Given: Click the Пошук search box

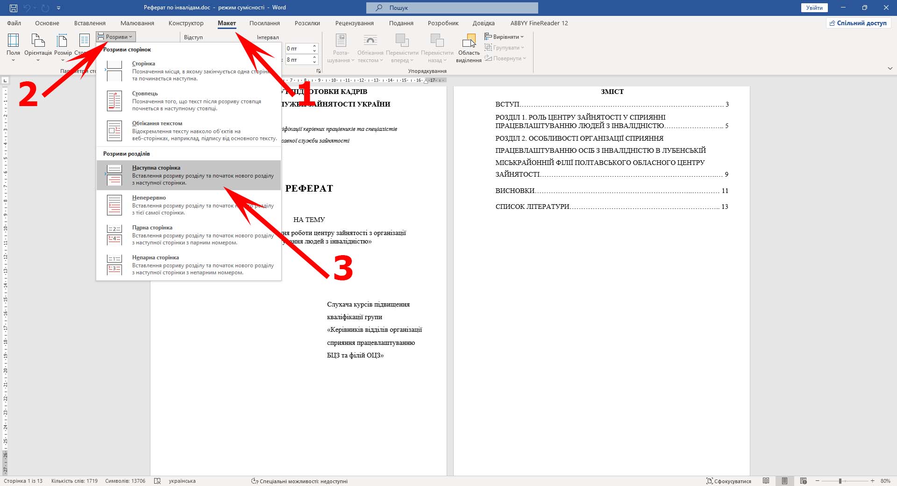Looking at the screenshot, I should [452, 8].
